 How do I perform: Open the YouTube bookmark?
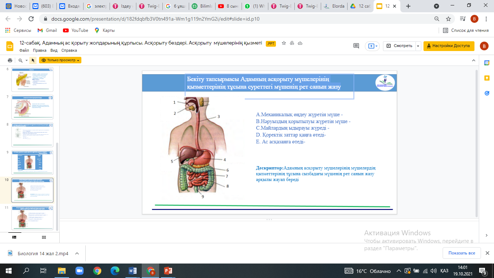[x=76, y=30]
